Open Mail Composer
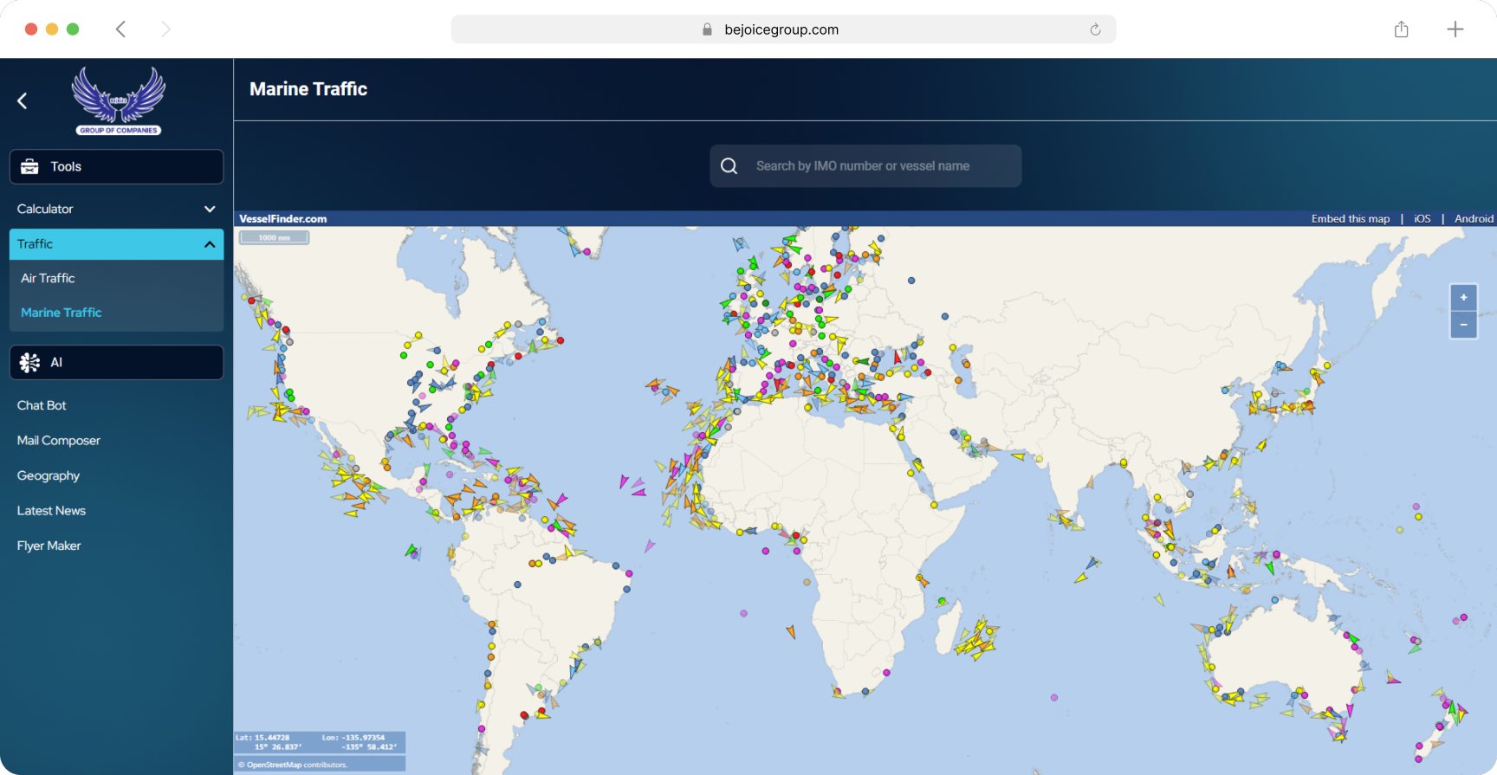The width and height of the screenshot is (1497, 775). click(59, 441)
